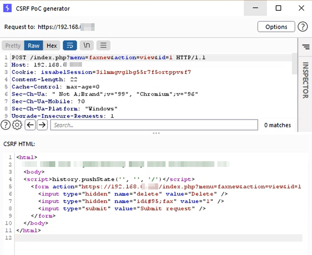Click the Submit request input line

[122, 208]
